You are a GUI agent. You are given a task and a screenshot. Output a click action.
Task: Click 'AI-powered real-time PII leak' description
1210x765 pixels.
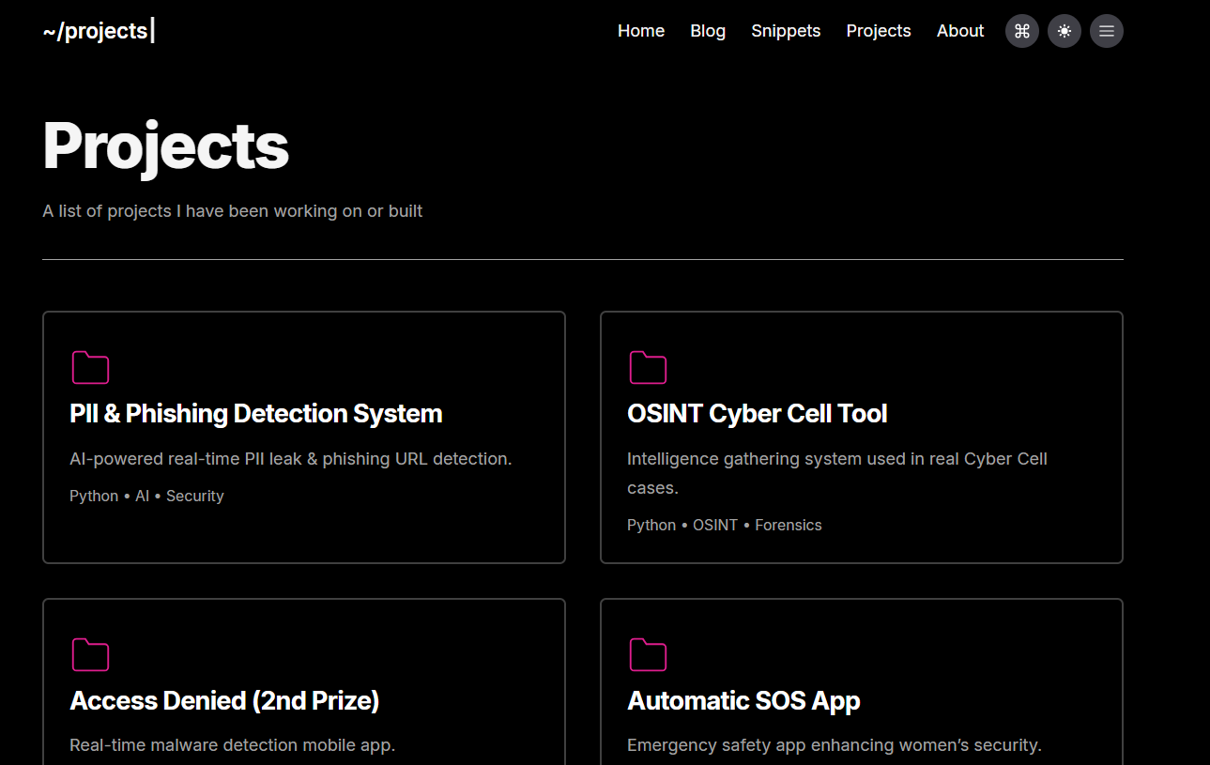291,459
